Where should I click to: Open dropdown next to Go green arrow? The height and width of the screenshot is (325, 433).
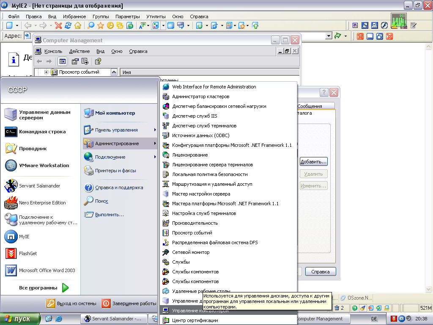coord(345,36)
